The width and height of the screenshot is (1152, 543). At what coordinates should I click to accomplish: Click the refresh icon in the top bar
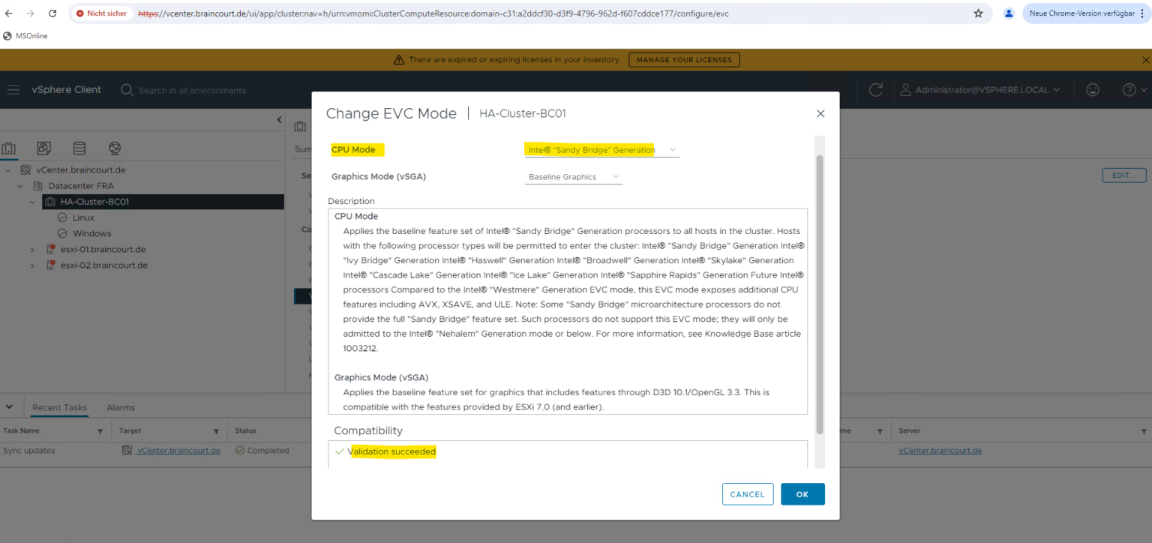875,89
